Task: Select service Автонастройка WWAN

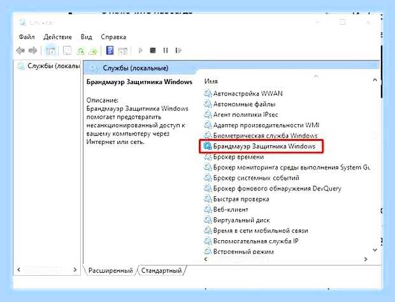Action: coord(248,94)
